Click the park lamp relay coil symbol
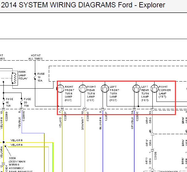Viewport: 187px width, 172px height. (x=14, y=78)
